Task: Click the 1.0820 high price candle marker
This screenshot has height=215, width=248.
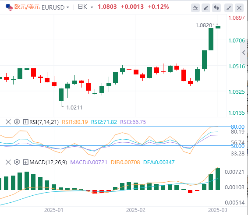Action: 204,25
